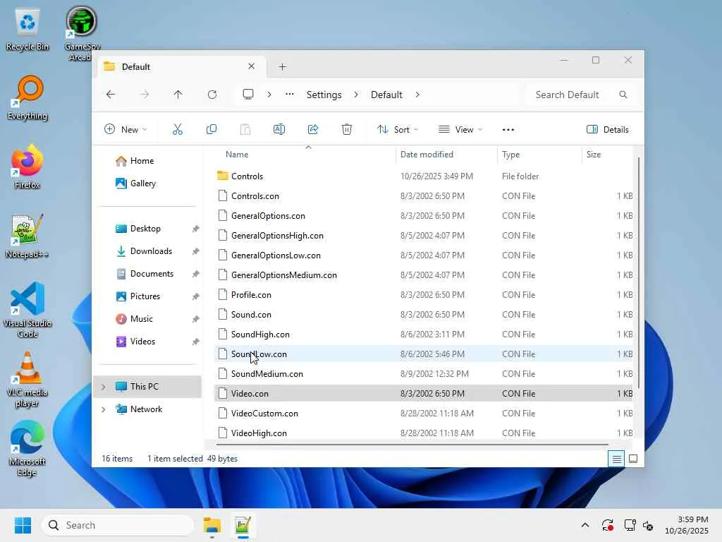Click the Cut scissors icon
The image size is (722, 542).
177,130
